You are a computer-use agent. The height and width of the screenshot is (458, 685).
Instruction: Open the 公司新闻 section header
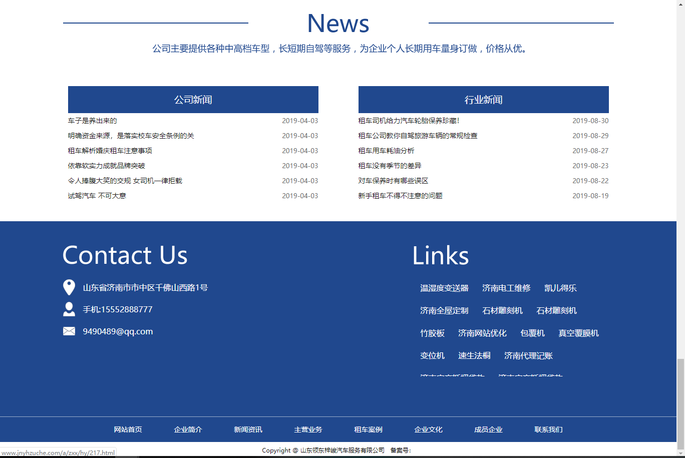(x=193, y=100)
